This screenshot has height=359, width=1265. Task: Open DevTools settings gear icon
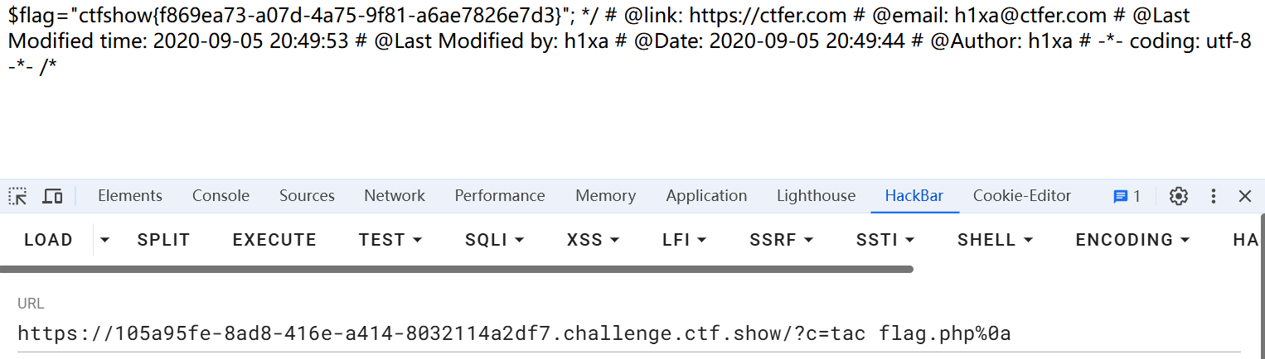[x=1178, y=196]
